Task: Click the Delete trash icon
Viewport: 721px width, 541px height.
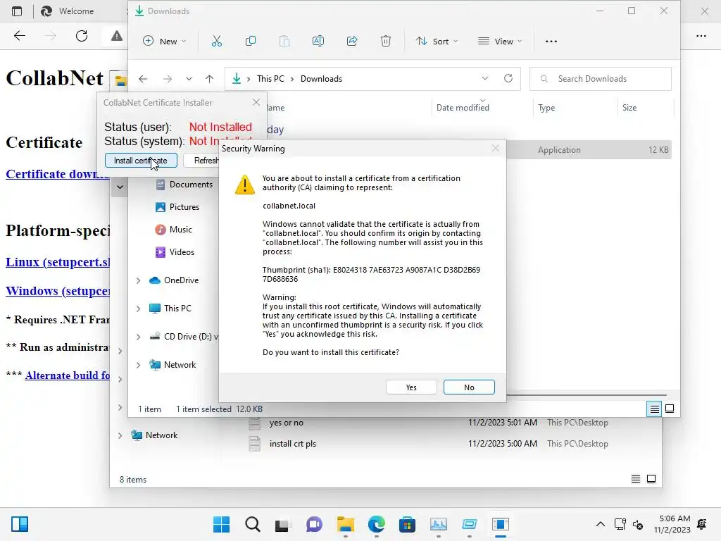Action: pyautogui.click(x=385, y=42)
